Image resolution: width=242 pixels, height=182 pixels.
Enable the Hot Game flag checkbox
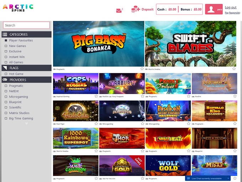pos(6,74)
